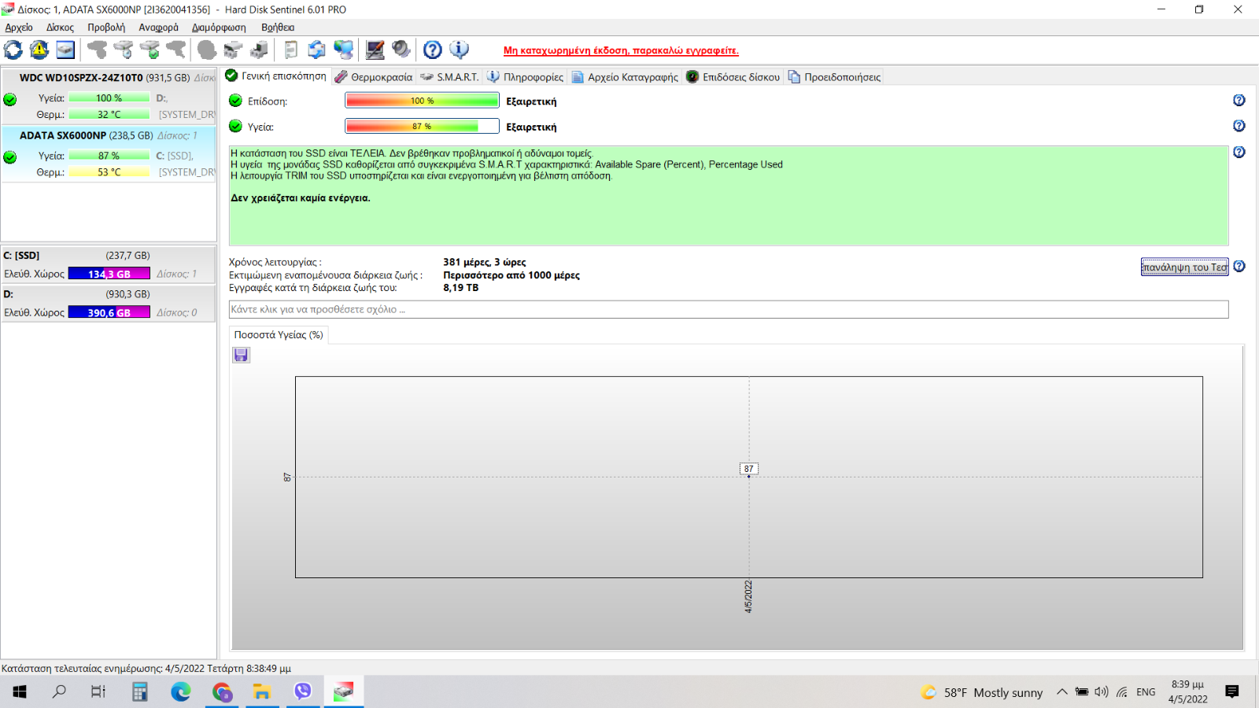Image resolution: width=1259 pixels, height=708 pixels.
Task: Click the warning alert toolbar icon
Action: [39, 50]
